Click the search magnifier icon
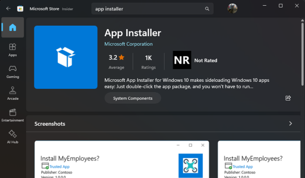The image size is (305, 178). (x=207, y=9)
